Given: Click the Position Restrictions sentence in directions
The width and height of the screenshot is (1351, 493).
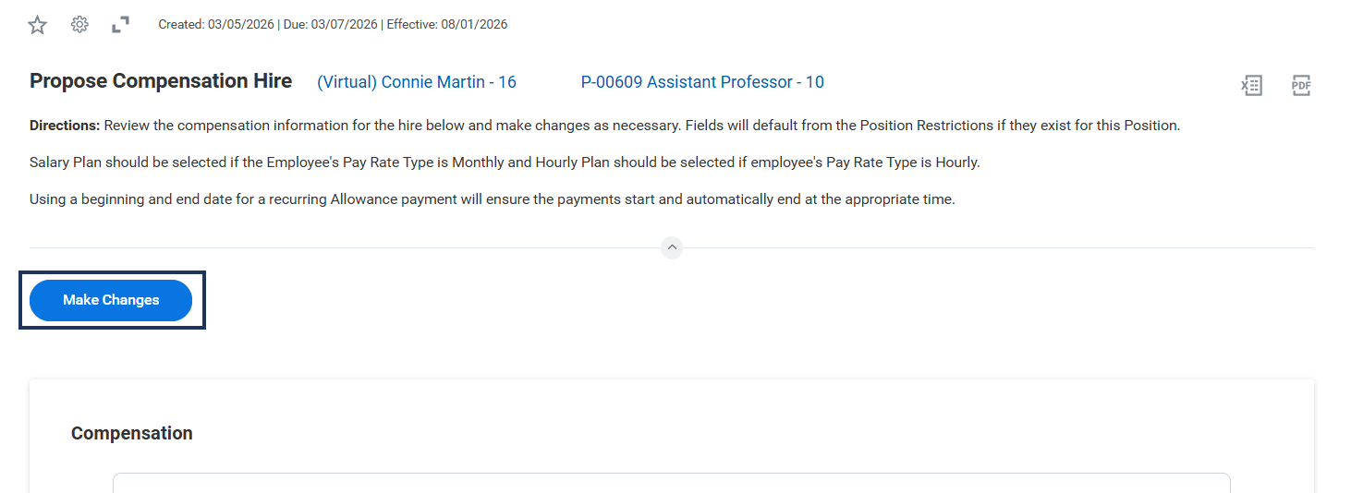Looking at the screenshot, I should pyautogui.click(x=932, y=126).
